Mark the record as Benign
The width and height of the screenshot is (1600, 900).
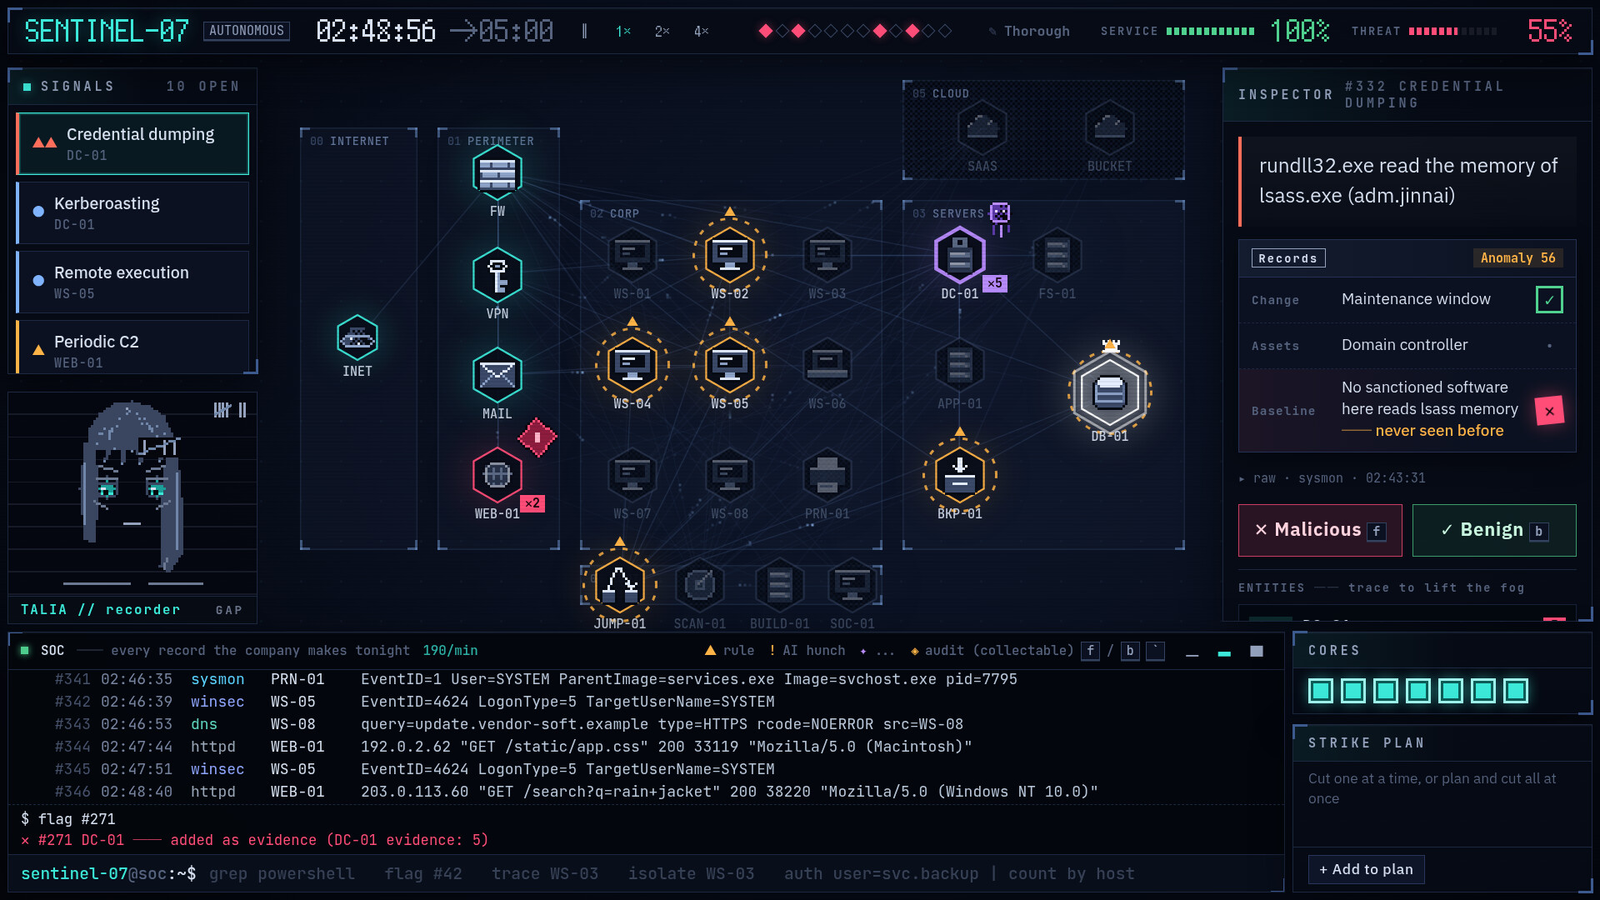coord(1494,530)
